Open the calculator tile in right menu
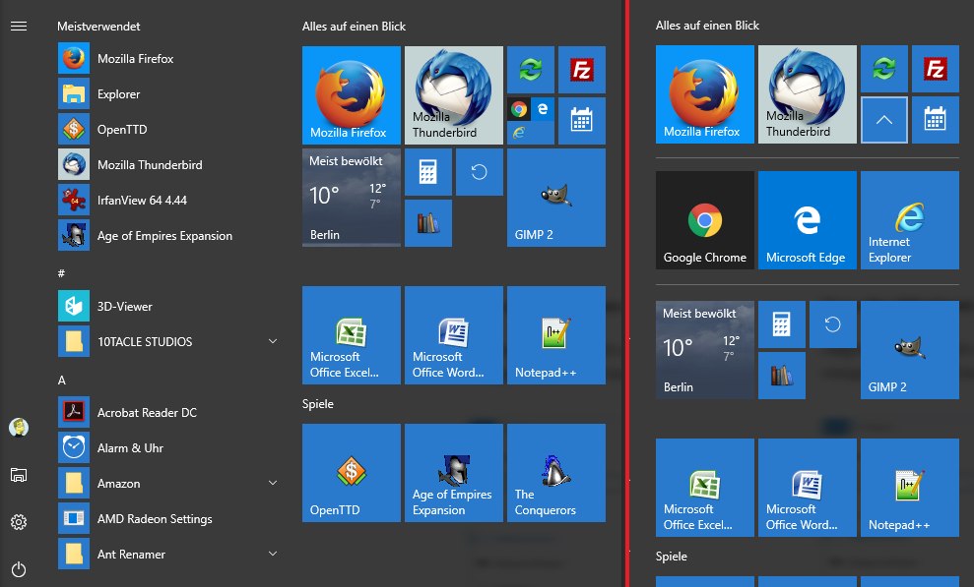 (x=781, y=324)
